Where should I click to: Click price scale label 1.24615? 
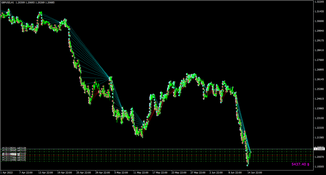pyautogui.click(x=319, y=99)
